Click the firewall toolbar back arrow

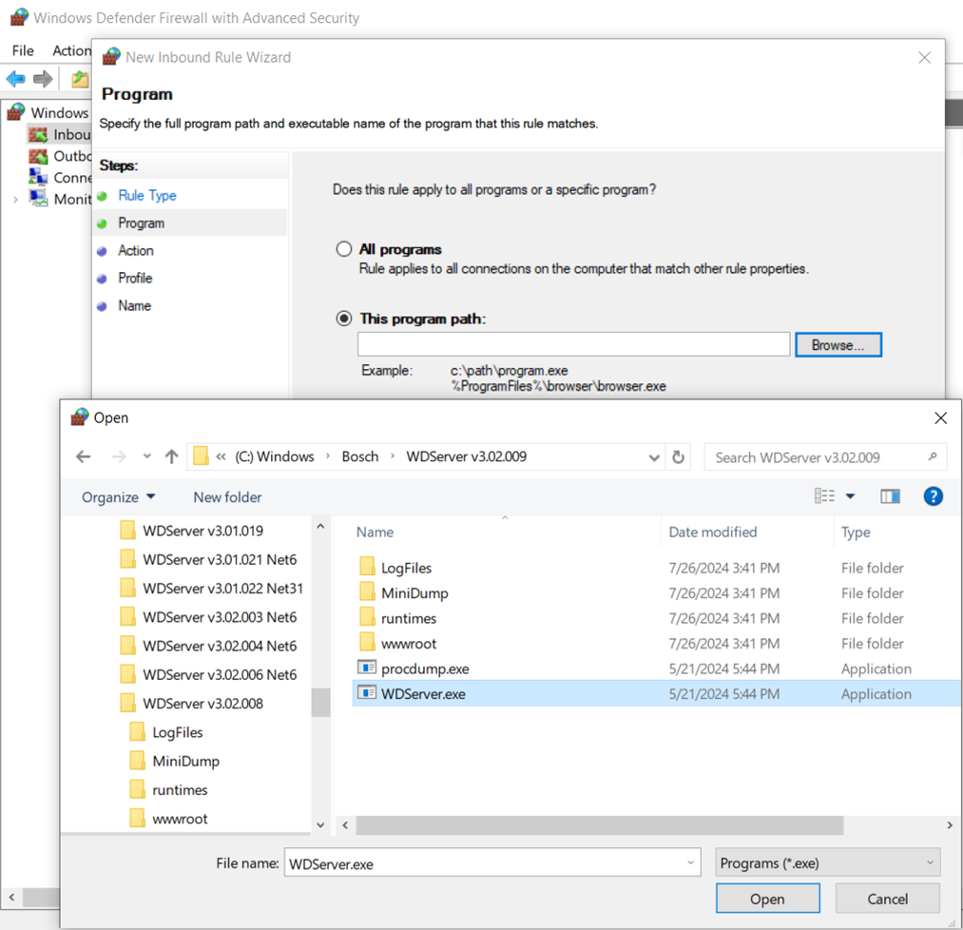15,79
